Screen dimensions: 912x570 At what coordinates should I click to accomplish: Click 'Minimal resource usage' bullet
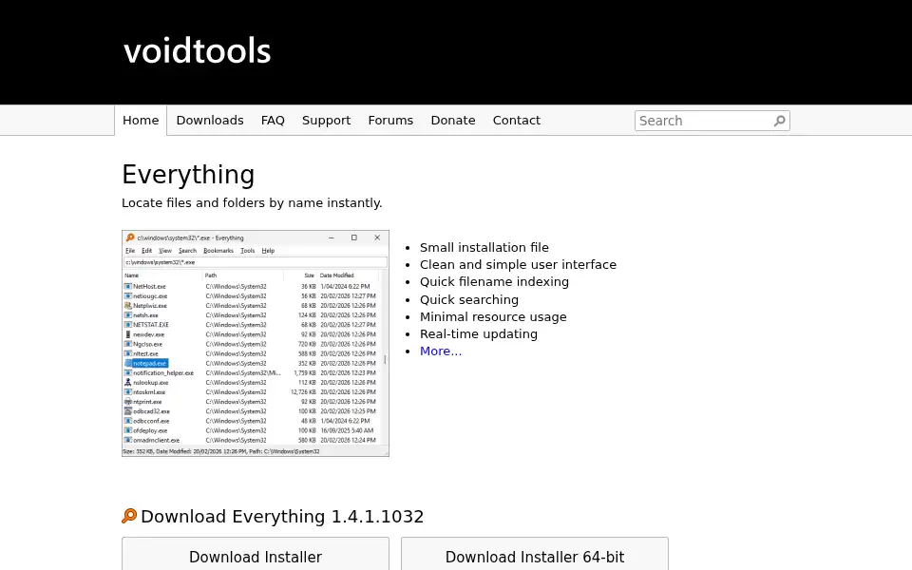click(493, 317)
